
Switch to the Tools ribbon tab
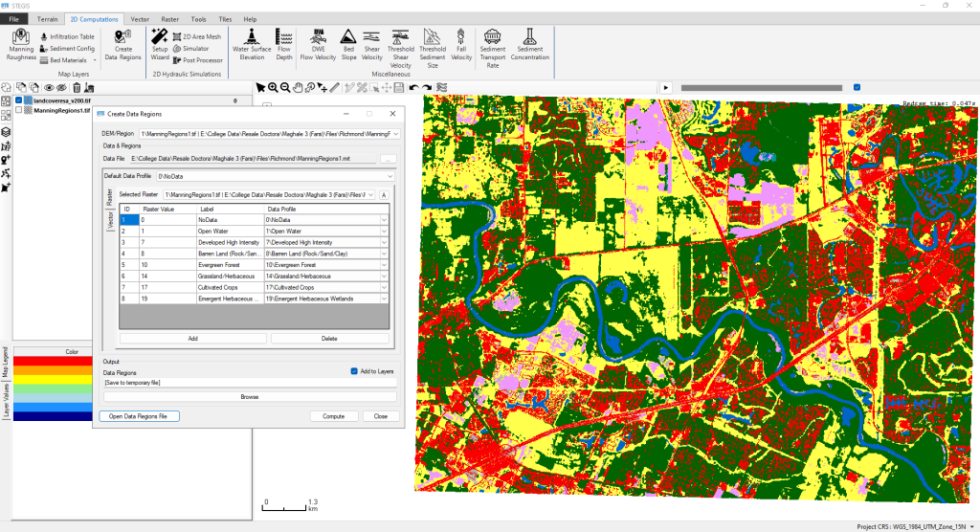click(199, 19)
